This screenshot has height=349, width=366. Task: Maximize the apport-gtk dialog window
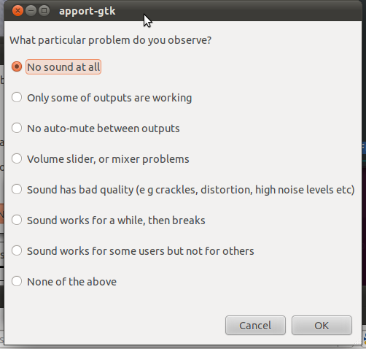point(44,11)
